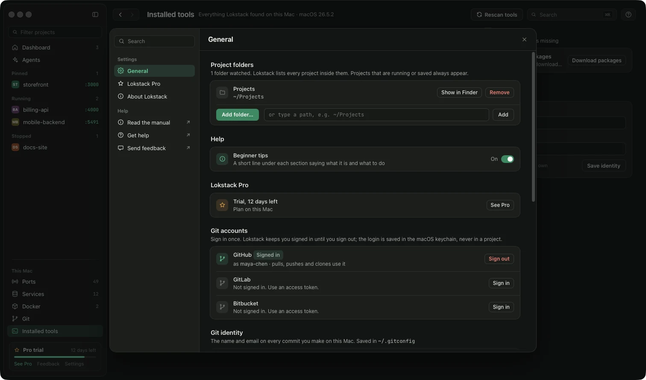Select General in the settings list
The image size is (646, 380).
coord(154,71)
